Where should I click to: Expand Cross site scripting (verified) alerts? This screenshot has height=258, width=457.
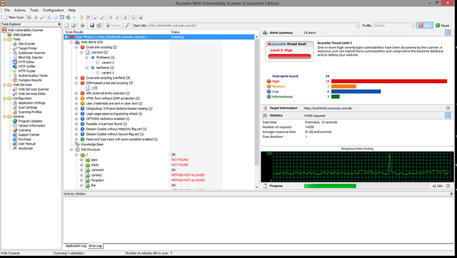(x=76, y=77)
